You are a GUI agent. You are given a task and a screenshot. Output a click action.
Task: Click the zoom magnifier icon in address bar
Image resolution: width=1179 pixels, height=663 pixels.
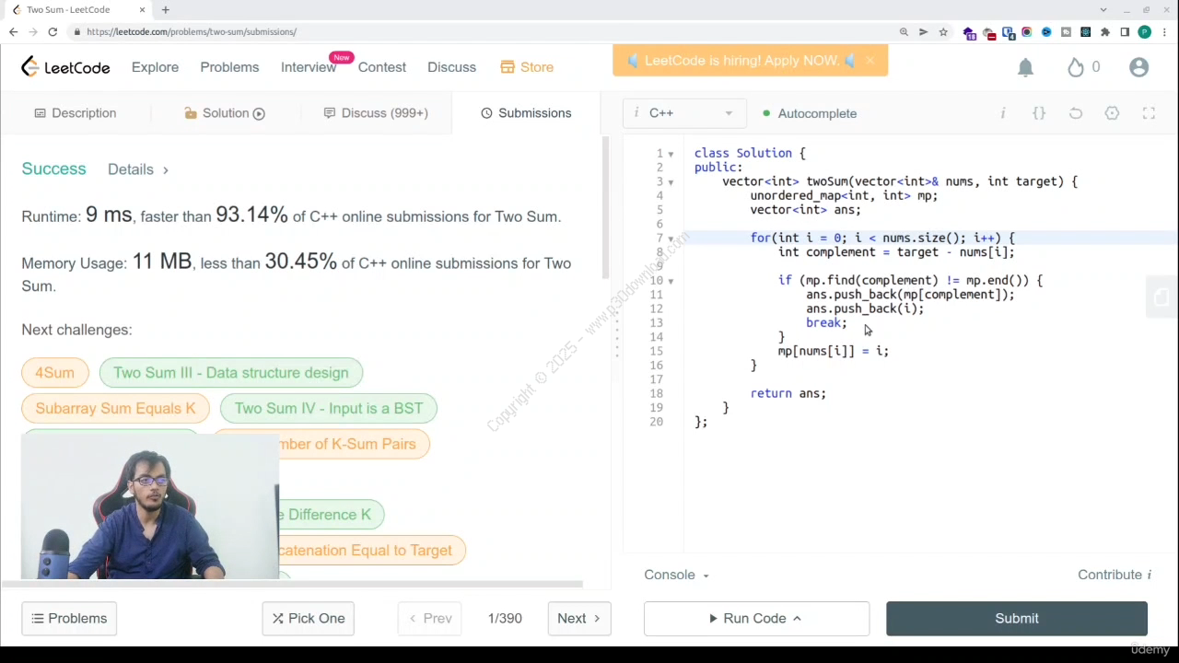tap(904, 32)
